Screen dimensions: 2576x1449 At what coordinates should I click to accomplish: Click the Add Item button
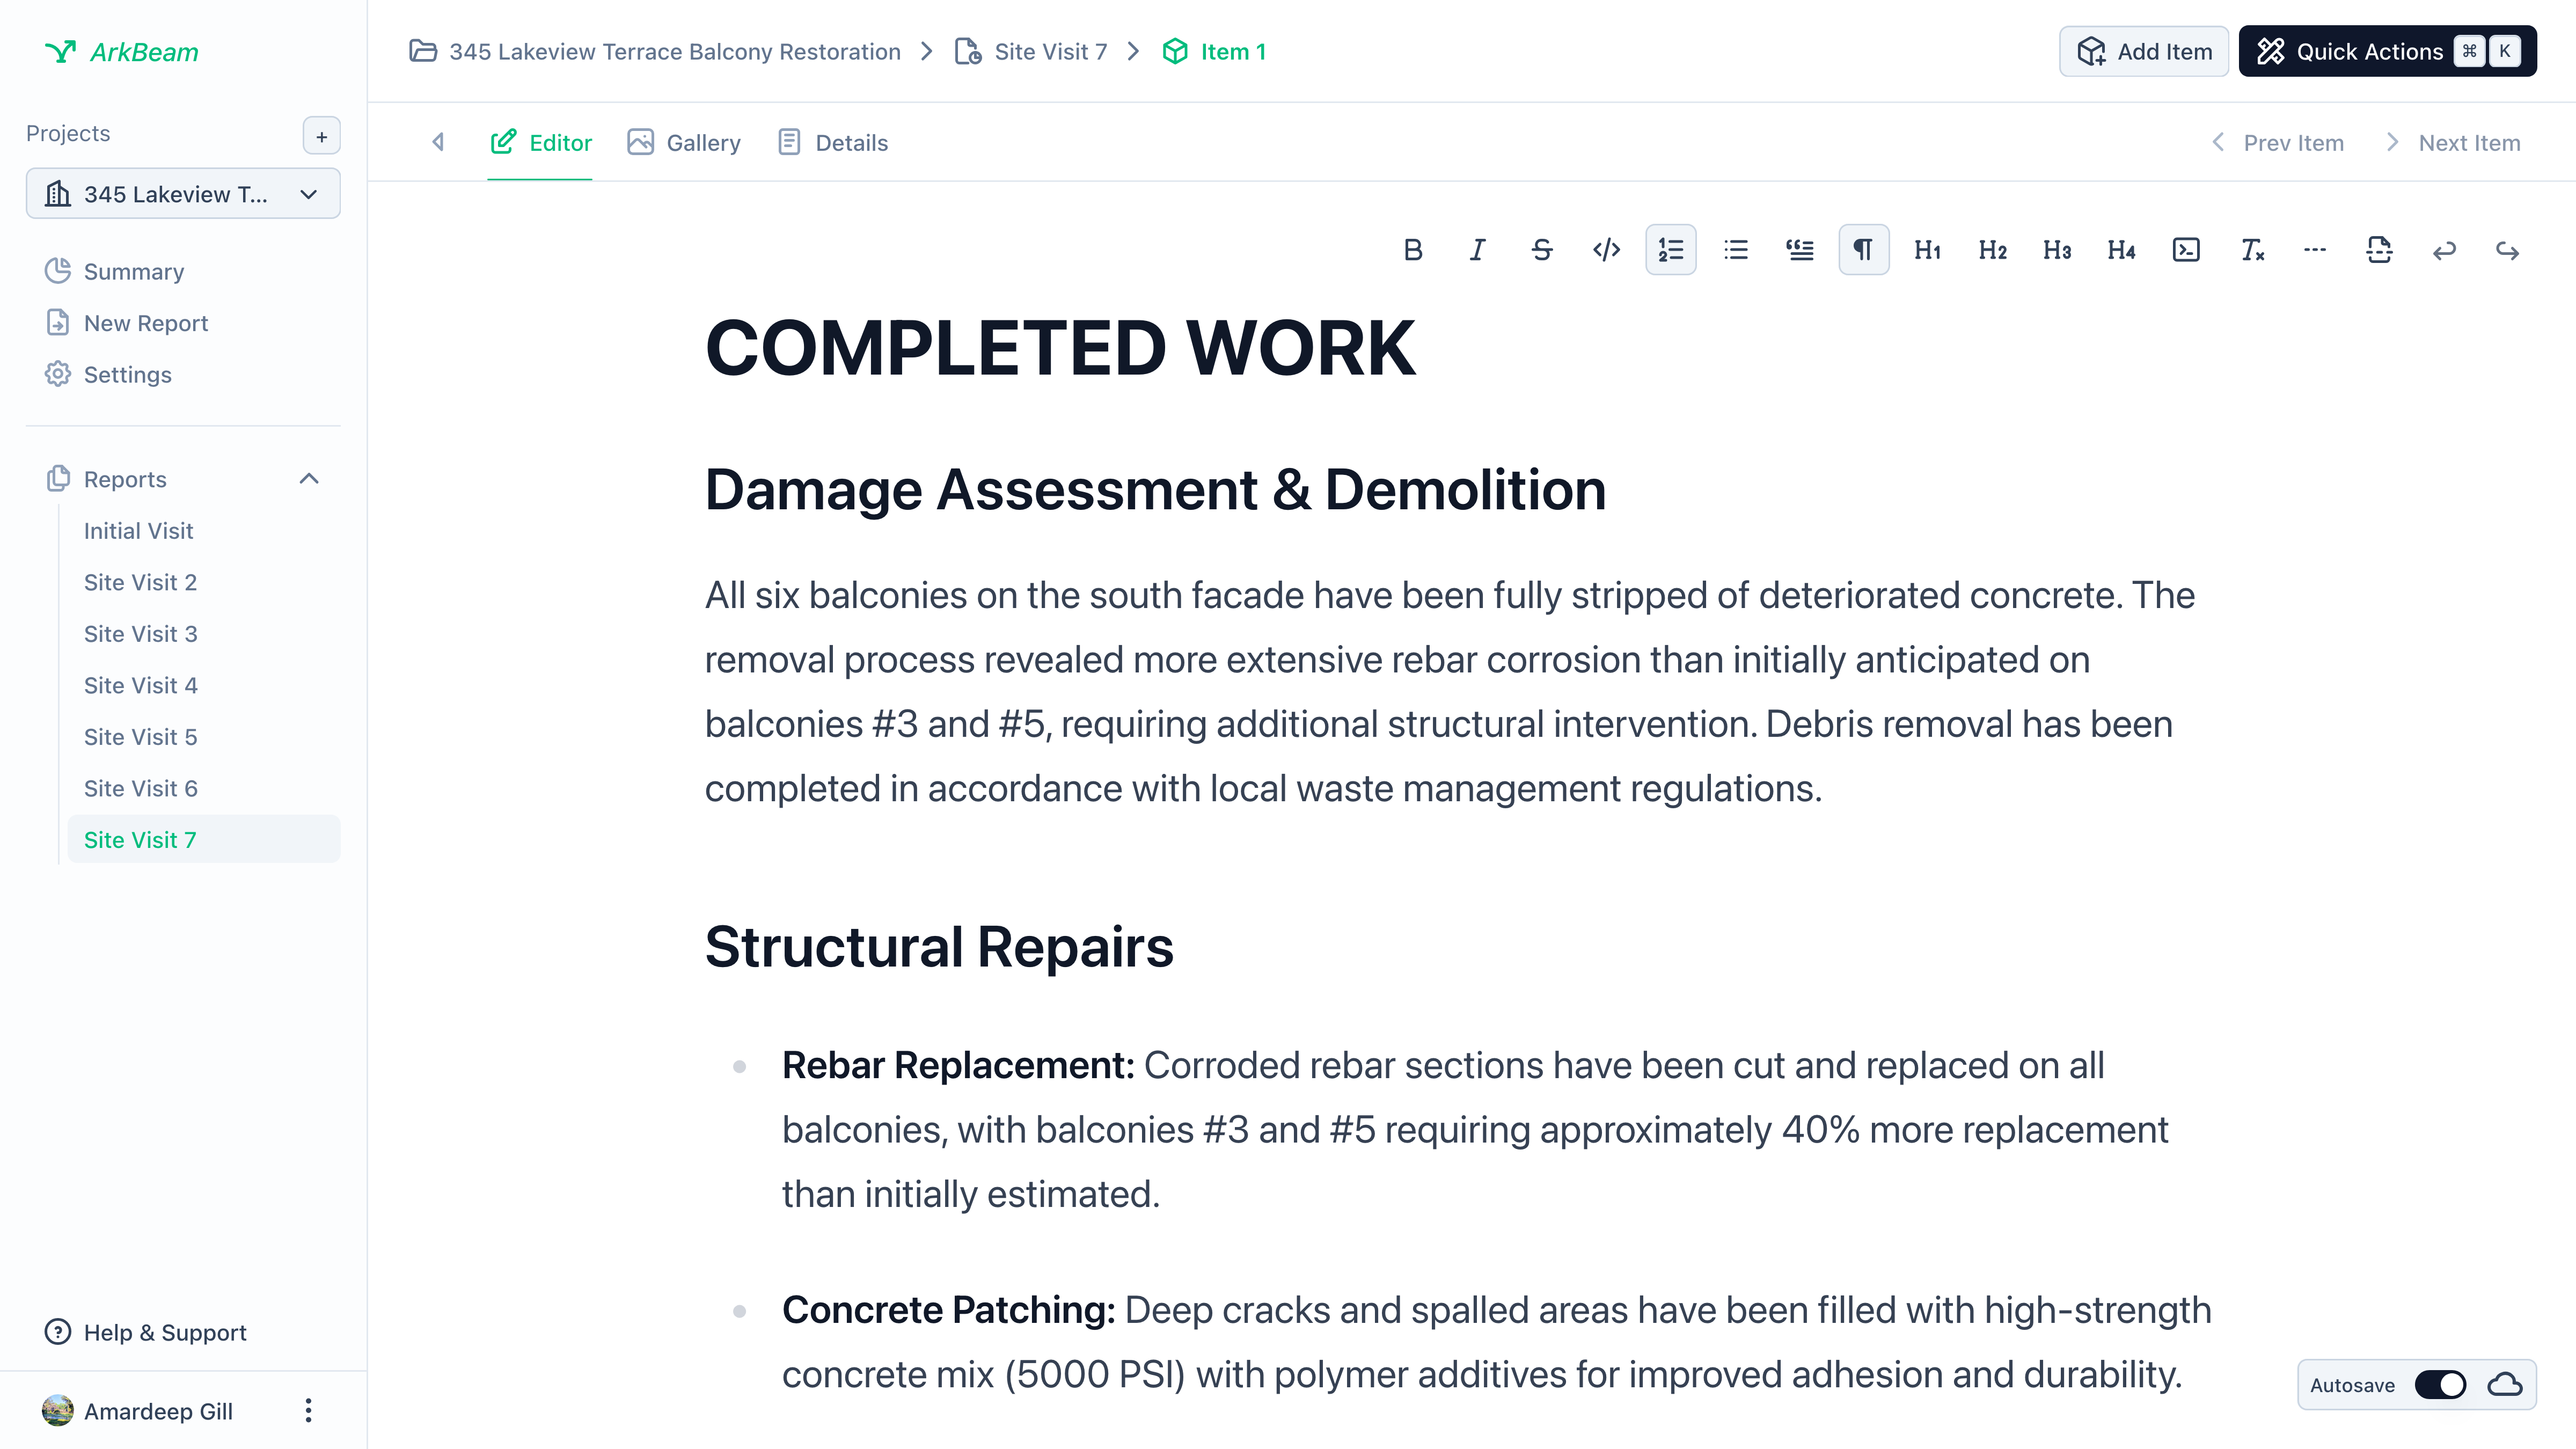2143,52
